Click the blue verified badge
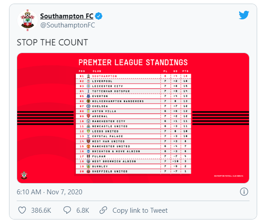268x224 pixels. [x=99, y=16]
